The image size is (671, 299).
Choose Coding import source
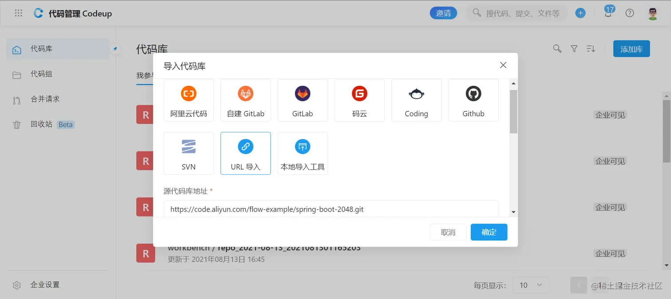click(x=416, y=100)
